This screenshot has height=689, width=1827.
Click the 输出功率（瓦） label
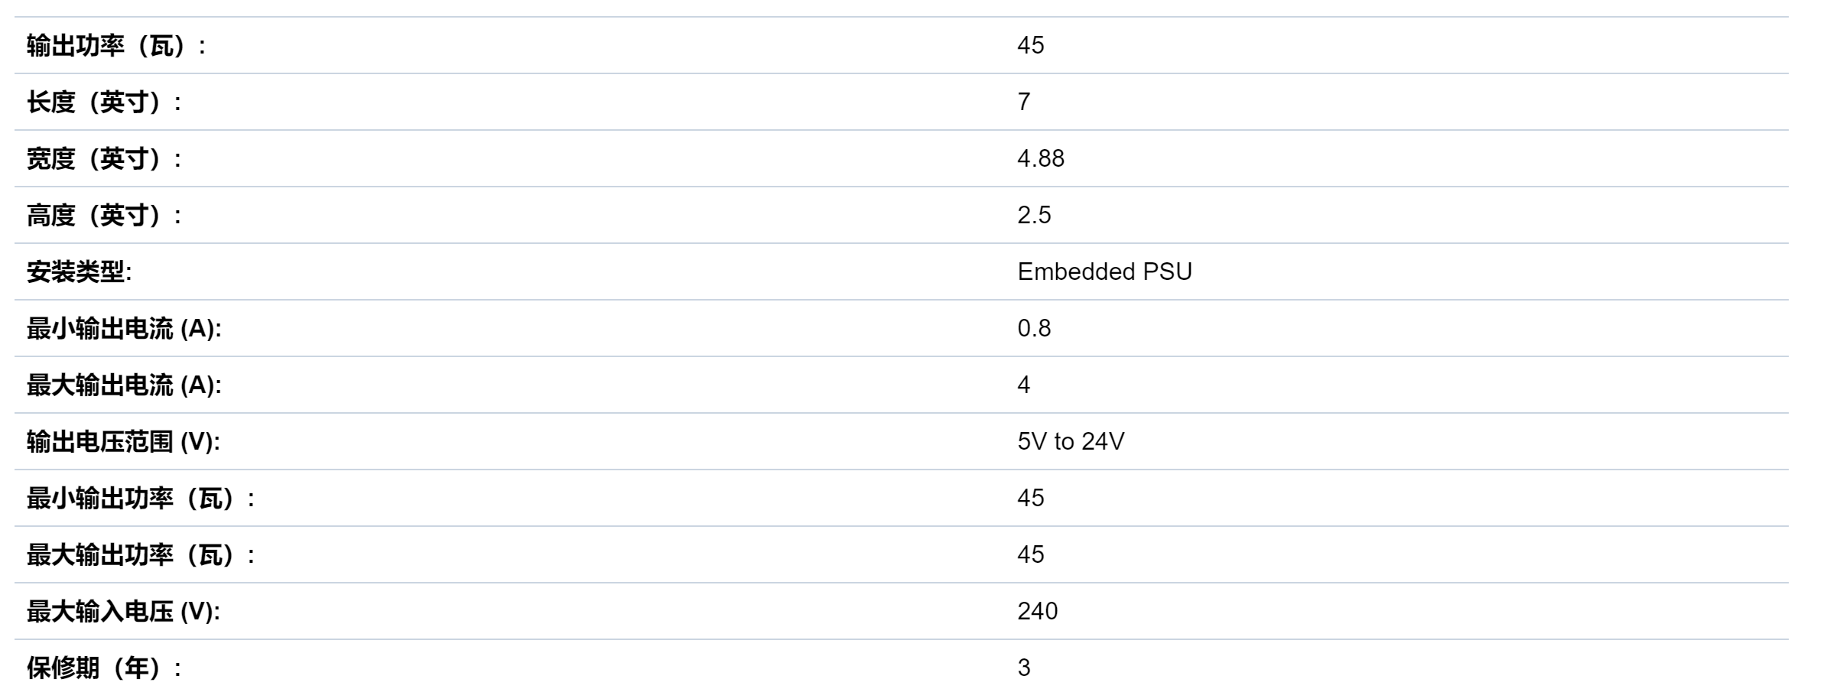[116, 46]
